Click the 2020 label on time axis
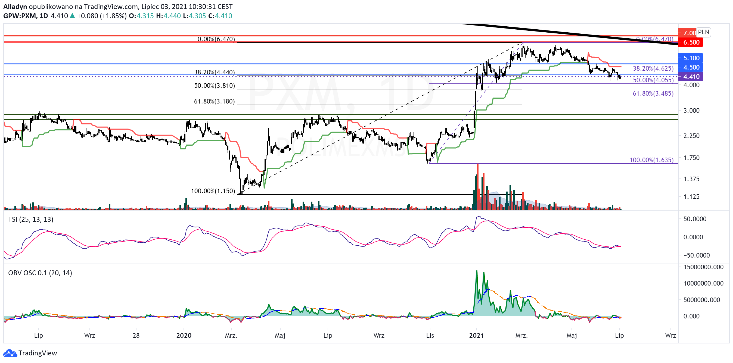 click(x=184, y=336)
